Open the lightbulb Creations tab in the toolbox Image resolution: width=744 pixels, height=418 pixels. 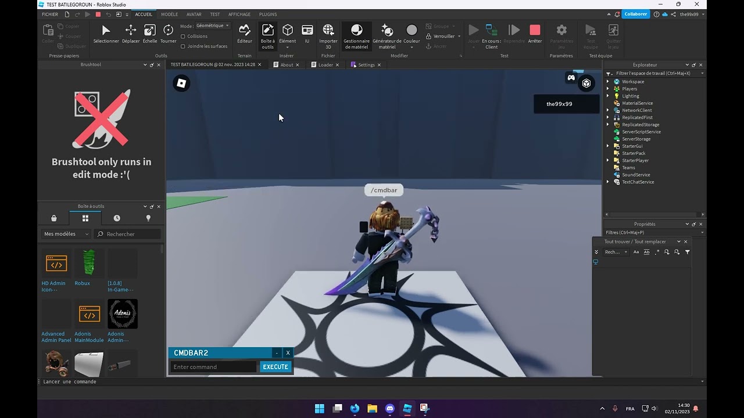(148, 218)
